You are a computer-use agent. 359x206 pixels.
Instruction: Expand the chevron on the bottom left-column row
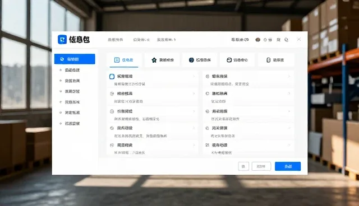coord(194,145)
